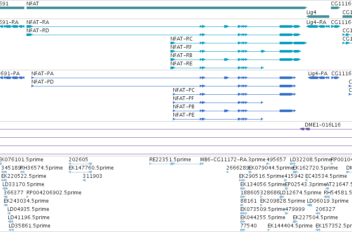
Task: Select EK079044.5prime EST
Action: [x=271, y=168]
